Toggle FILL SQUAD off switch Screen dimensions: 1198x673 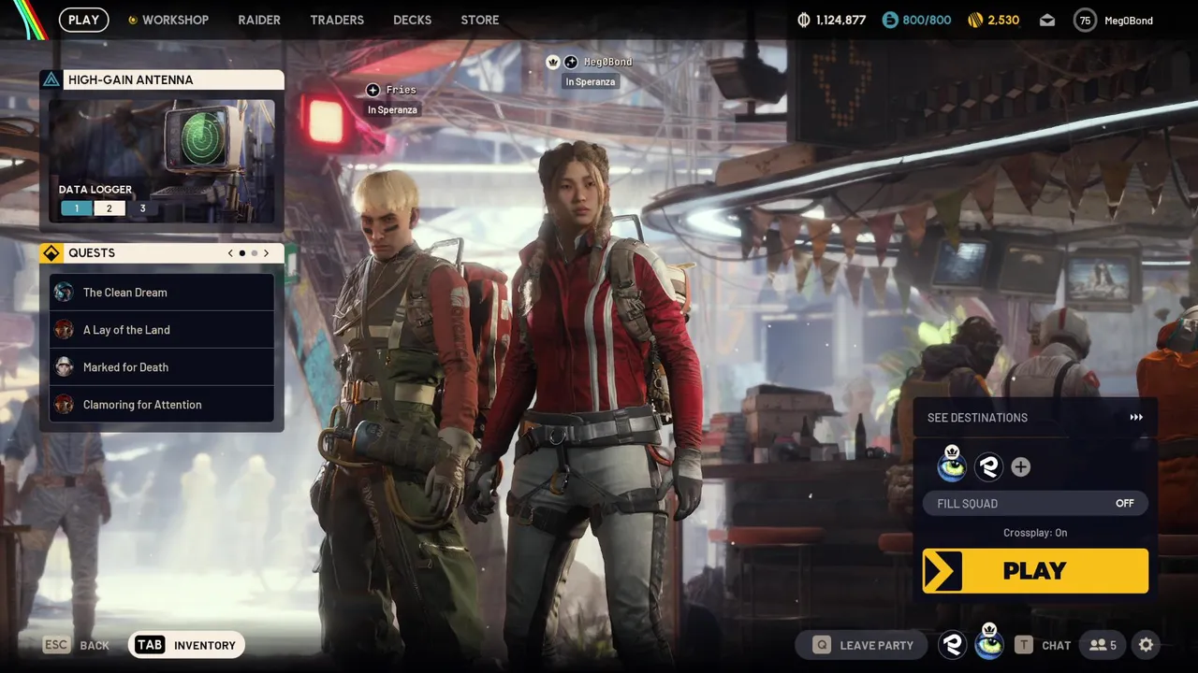tap(1035, 503)
